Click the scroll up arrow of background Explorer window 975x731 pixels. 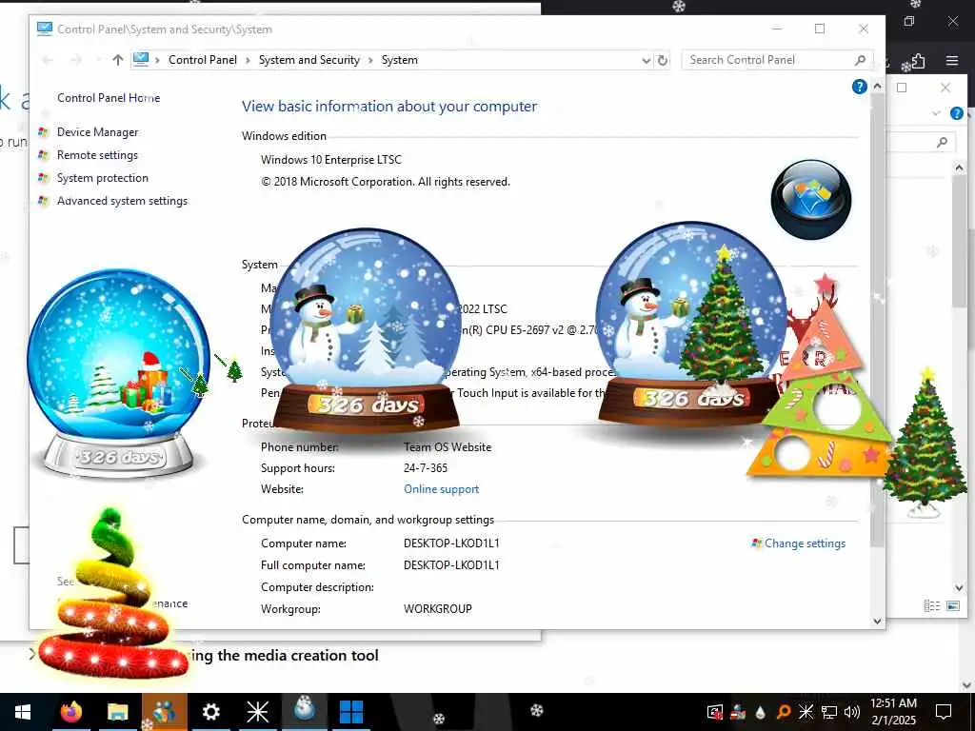[x=959, y=168]
